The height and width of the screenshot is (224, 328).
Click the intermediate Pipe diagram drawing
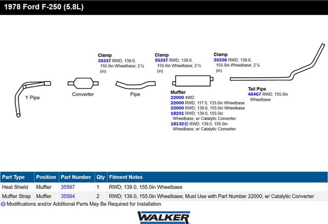(x=135, y=85)
